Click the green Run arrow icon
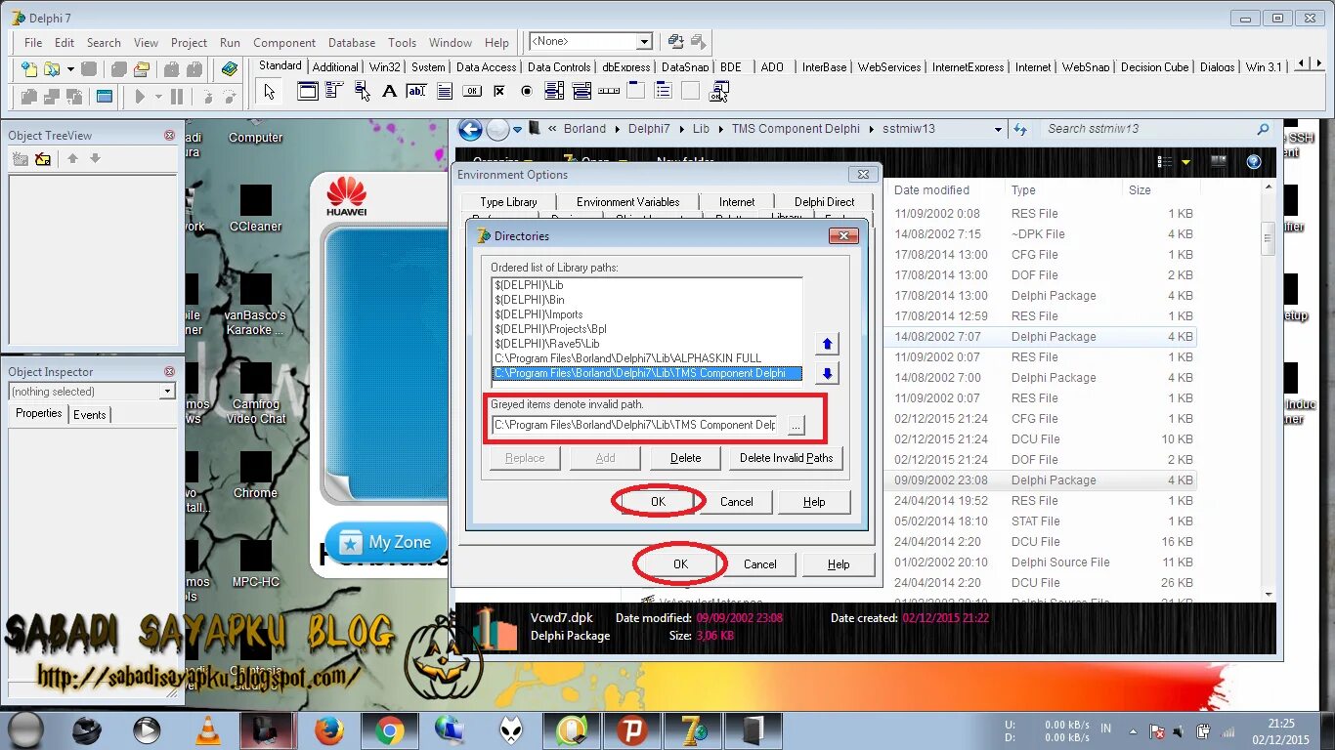Viewport: 1335px width, 750px height. (140, 97)
